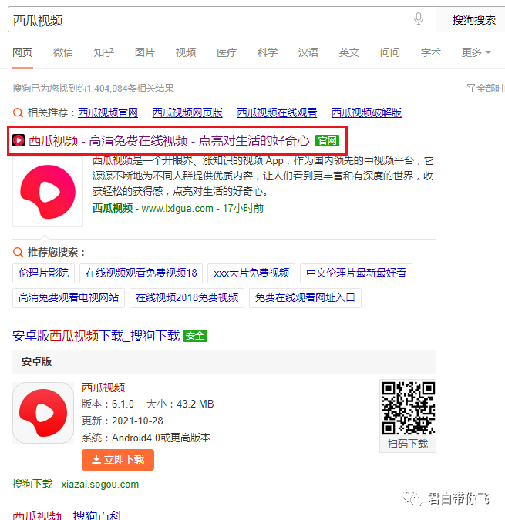Select suggested search 中文伦理片最新最好看

coord(356,273)
